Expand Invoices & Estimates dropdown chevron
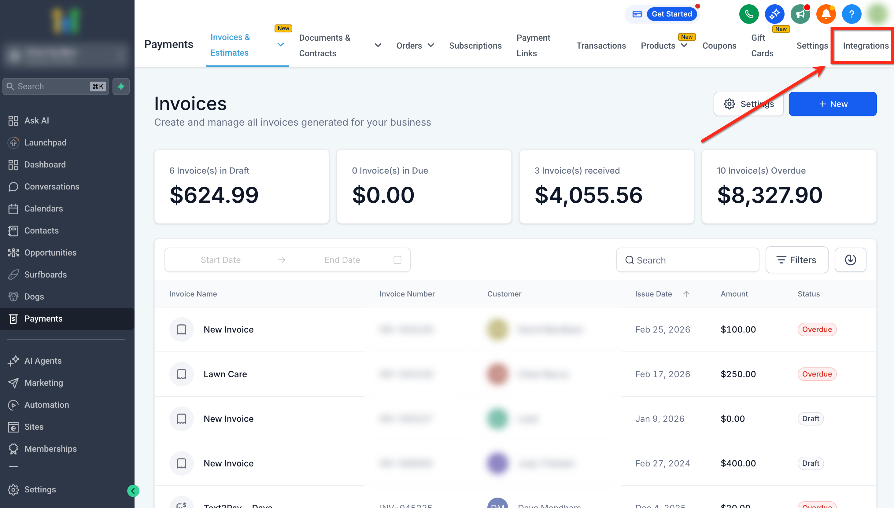 tap(281, 45)
